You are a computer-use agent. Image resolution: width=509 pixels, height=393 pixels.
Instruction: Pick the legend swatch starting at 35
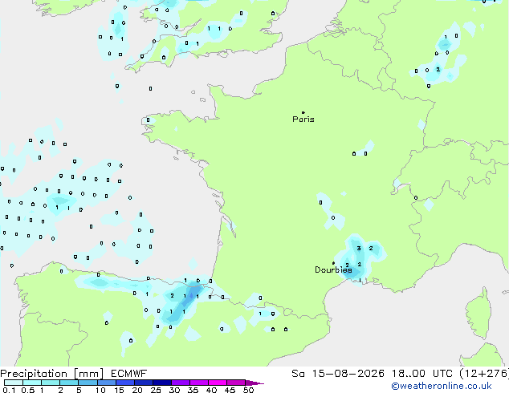pos(198,383)
